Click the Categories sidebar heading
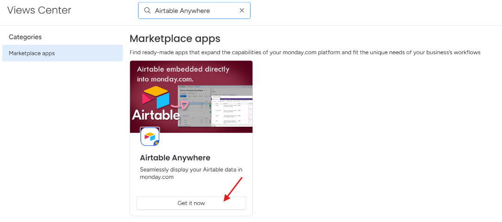The width and height of the screenshot is (502, 222). (25, 37)
